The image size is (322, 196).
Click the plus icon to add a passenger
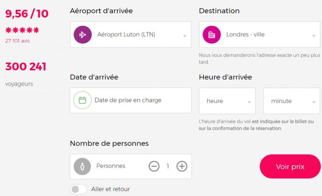pos(181,166)
